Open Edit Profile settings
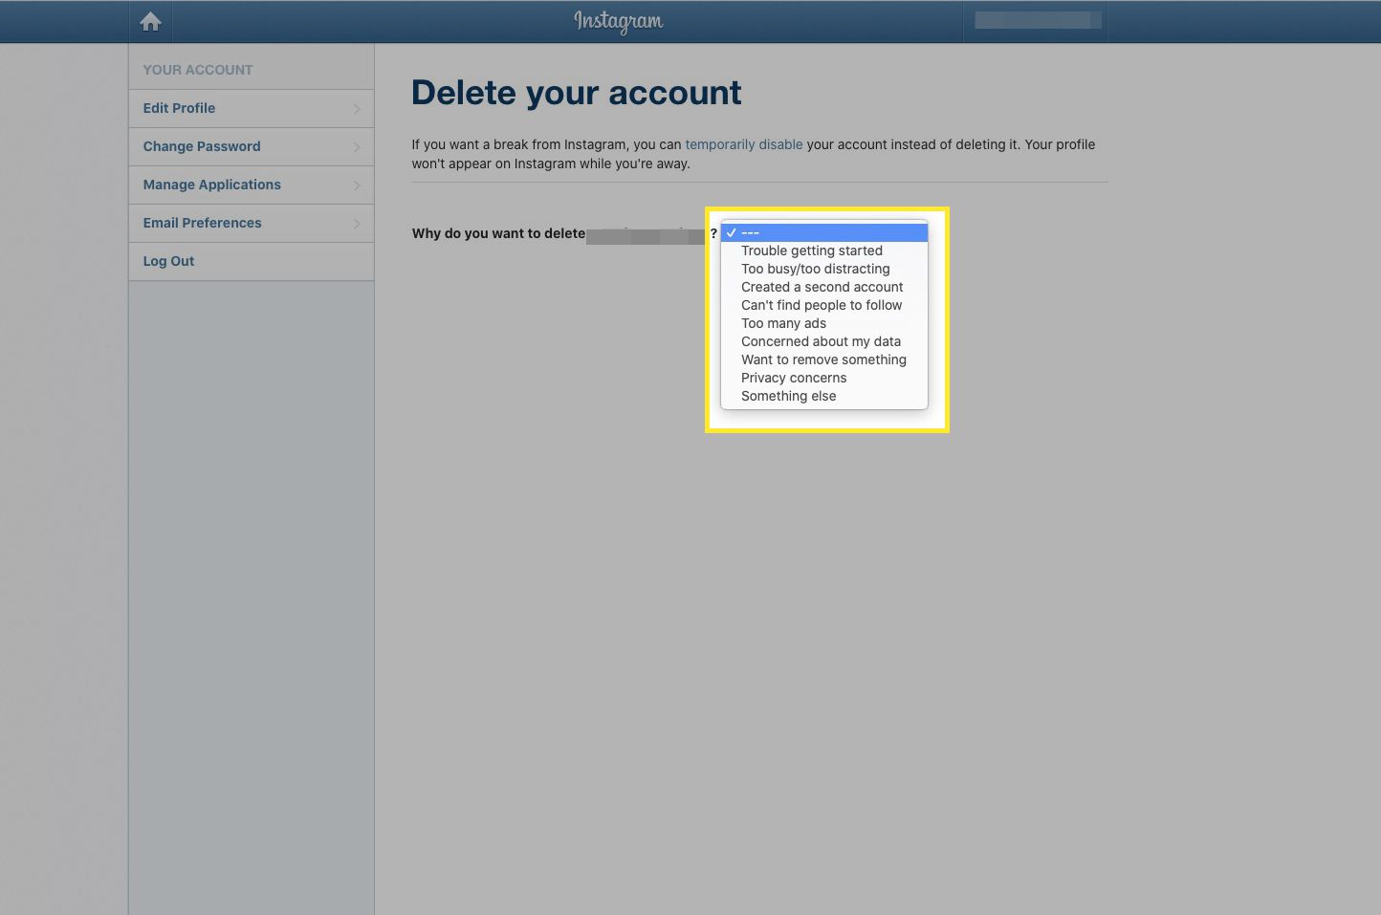The image size is (1381, 915). tap(251, 108)
